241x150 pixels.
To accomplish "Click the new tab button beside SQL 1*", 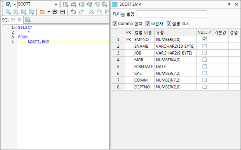I will [x=28, y=20].
